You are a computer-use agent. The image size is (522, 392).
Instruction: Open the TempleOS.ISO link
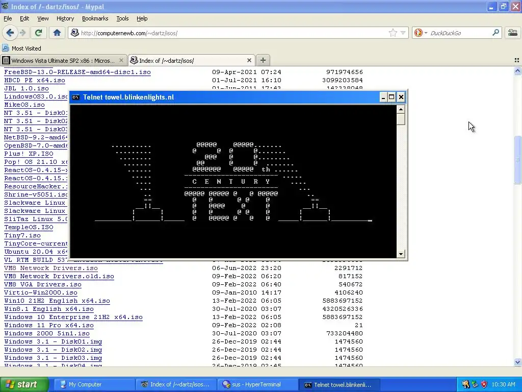click(29, 227)
